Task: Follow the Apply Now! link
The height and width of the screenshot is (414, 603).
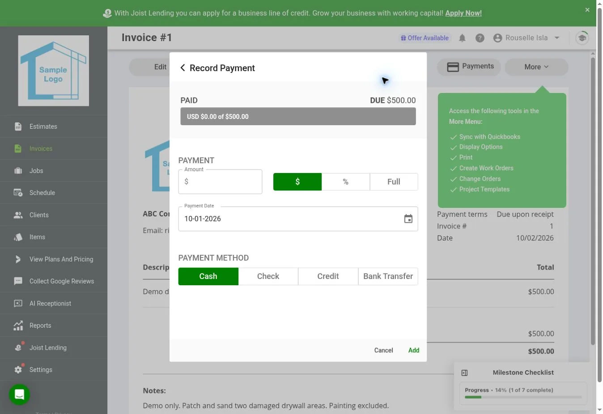Action: pos(463,13)
